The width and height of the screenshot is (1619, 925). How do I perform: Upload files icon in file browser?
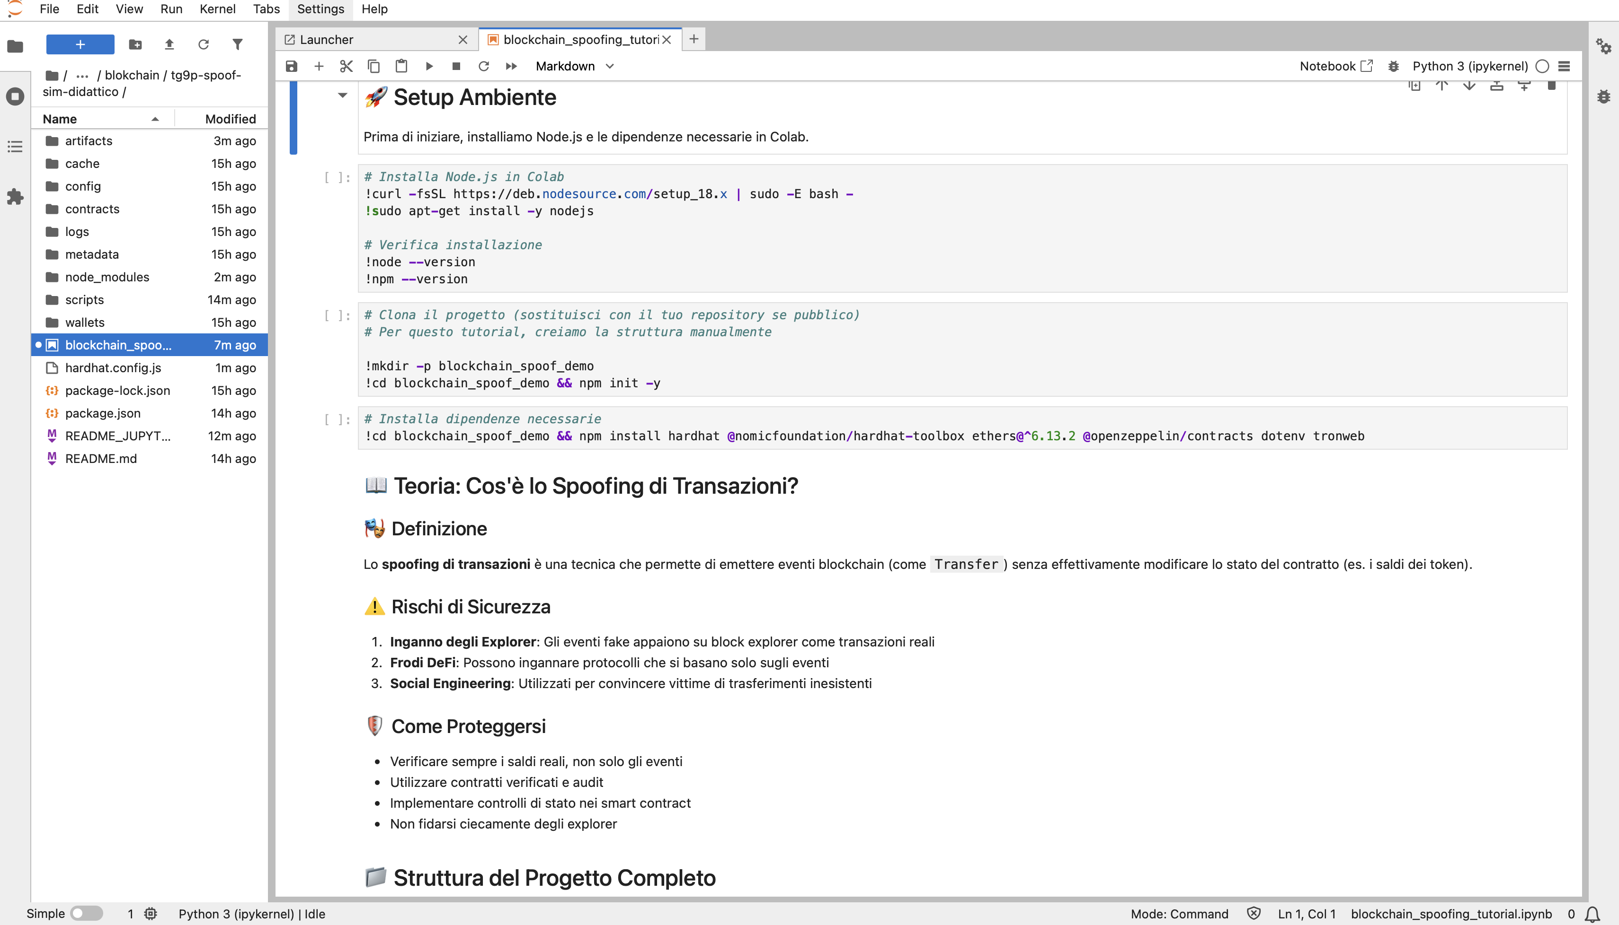click(169, 44)
